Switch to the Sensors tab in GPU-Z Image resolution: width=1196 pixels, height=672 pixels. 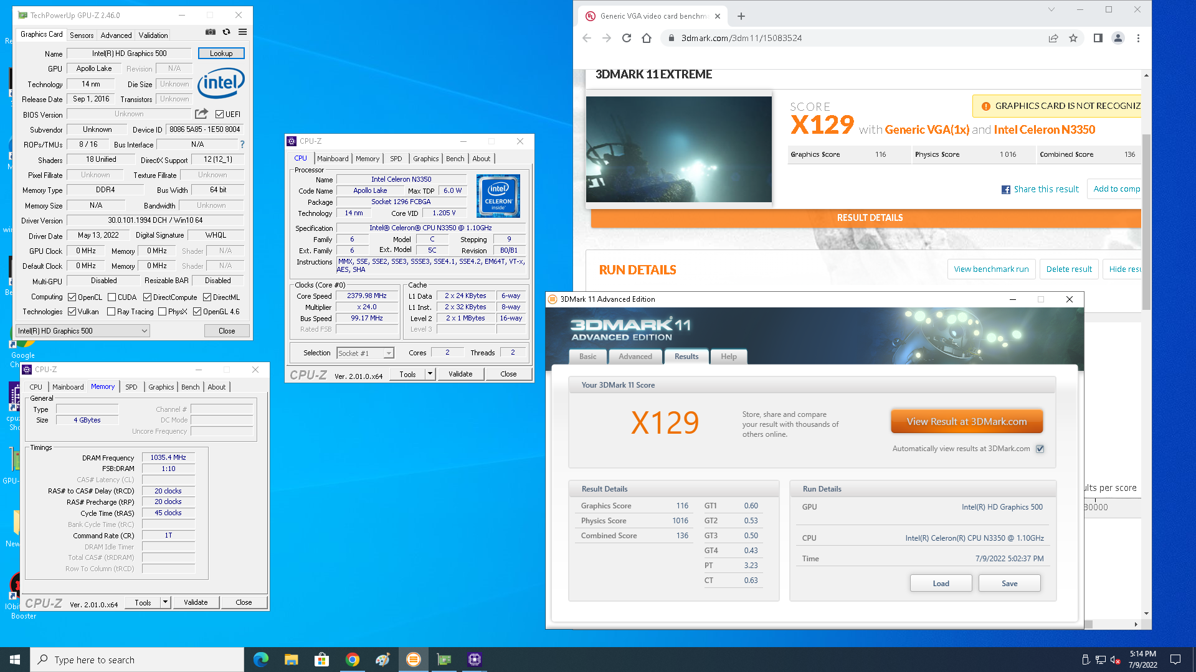[x=82, y=35]
